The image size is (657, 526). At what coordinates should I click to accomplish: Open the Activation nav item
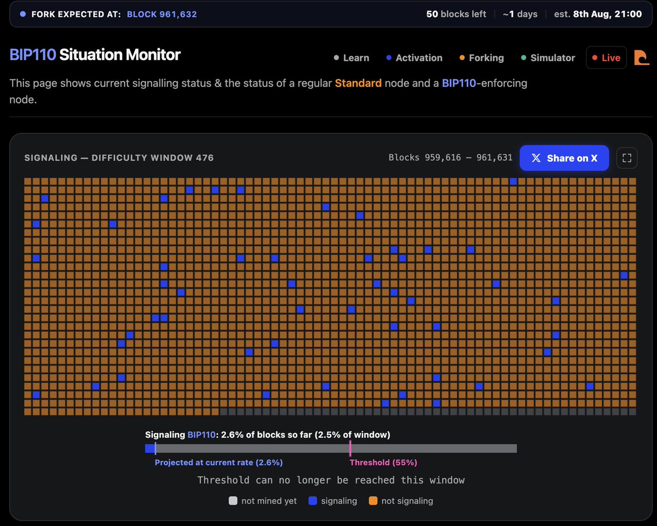[x=413, y=58]
